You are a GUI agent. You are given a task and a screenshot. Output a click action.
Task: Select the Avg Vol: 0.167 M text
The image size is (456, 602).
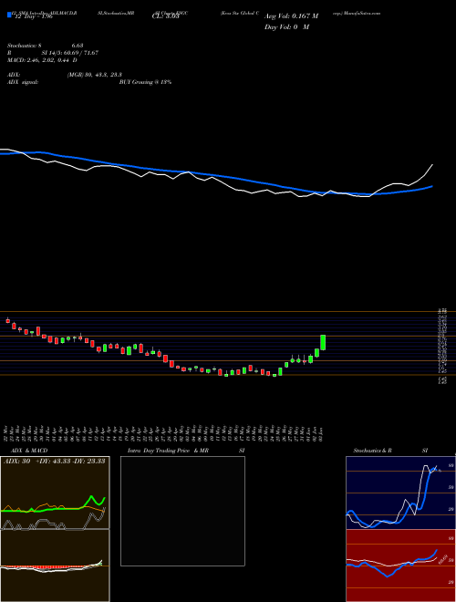(x=292, y=16)
